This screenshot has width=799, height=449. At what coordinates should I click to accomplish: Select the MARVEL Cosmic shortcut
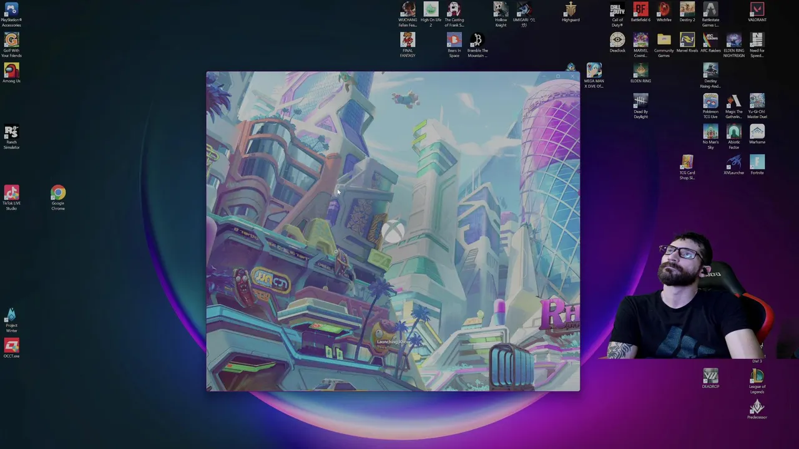[x=640, y=46]
